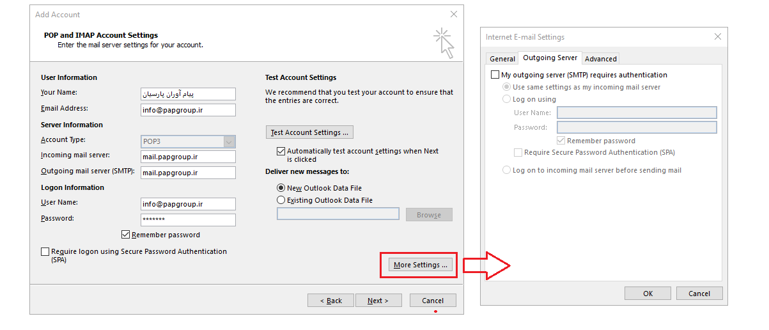The image size is (769, 330).
Task: Click the Incoming mail server field
Action: pyautogui.click(x=188, y=157)
